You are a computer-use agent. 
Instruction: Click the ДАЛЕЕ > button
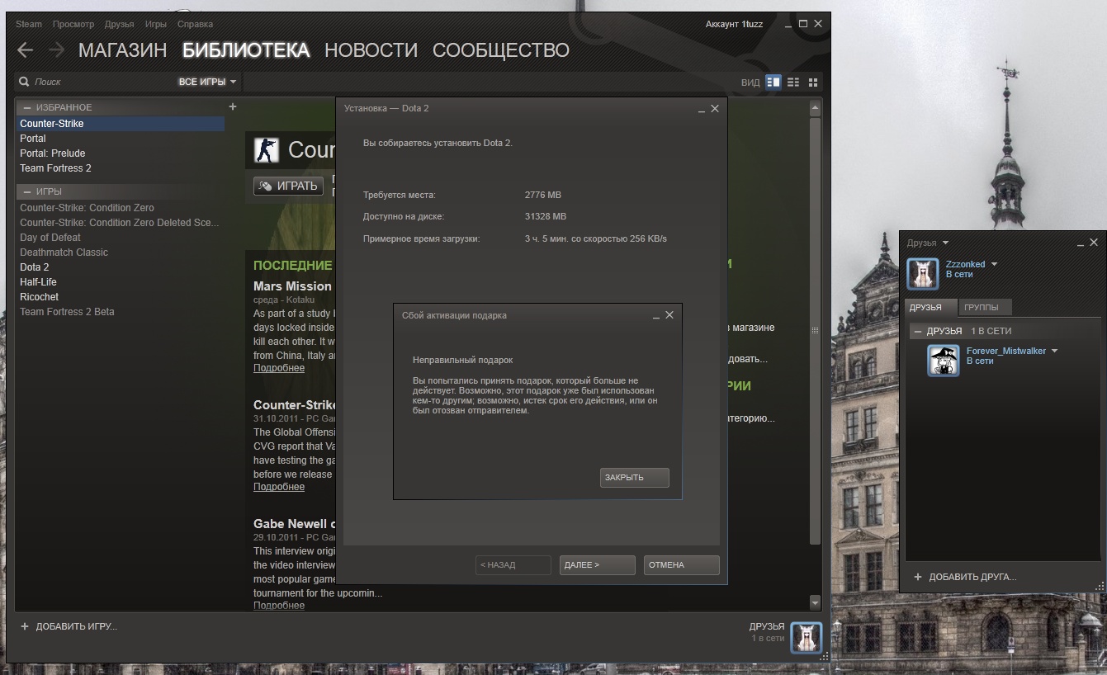click(597, 565)
